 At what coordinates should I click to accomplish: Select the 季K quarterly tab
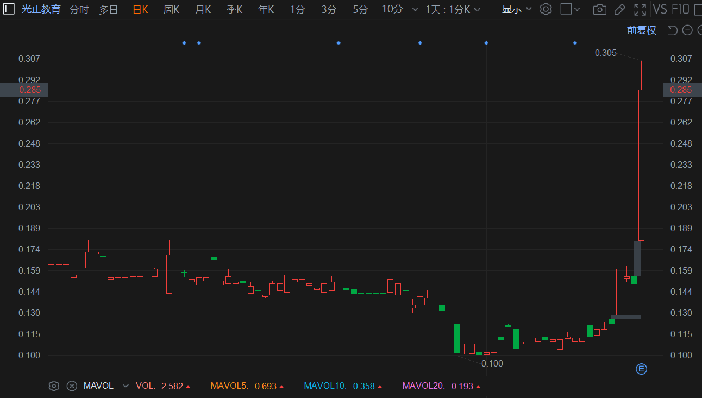pyautogui.click(x=234, y=9)
